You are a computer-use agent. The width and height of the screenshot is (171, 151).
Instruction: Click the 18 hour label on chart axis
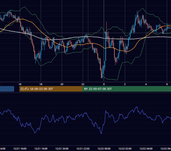pyautogui.click(x=41, y=84)
